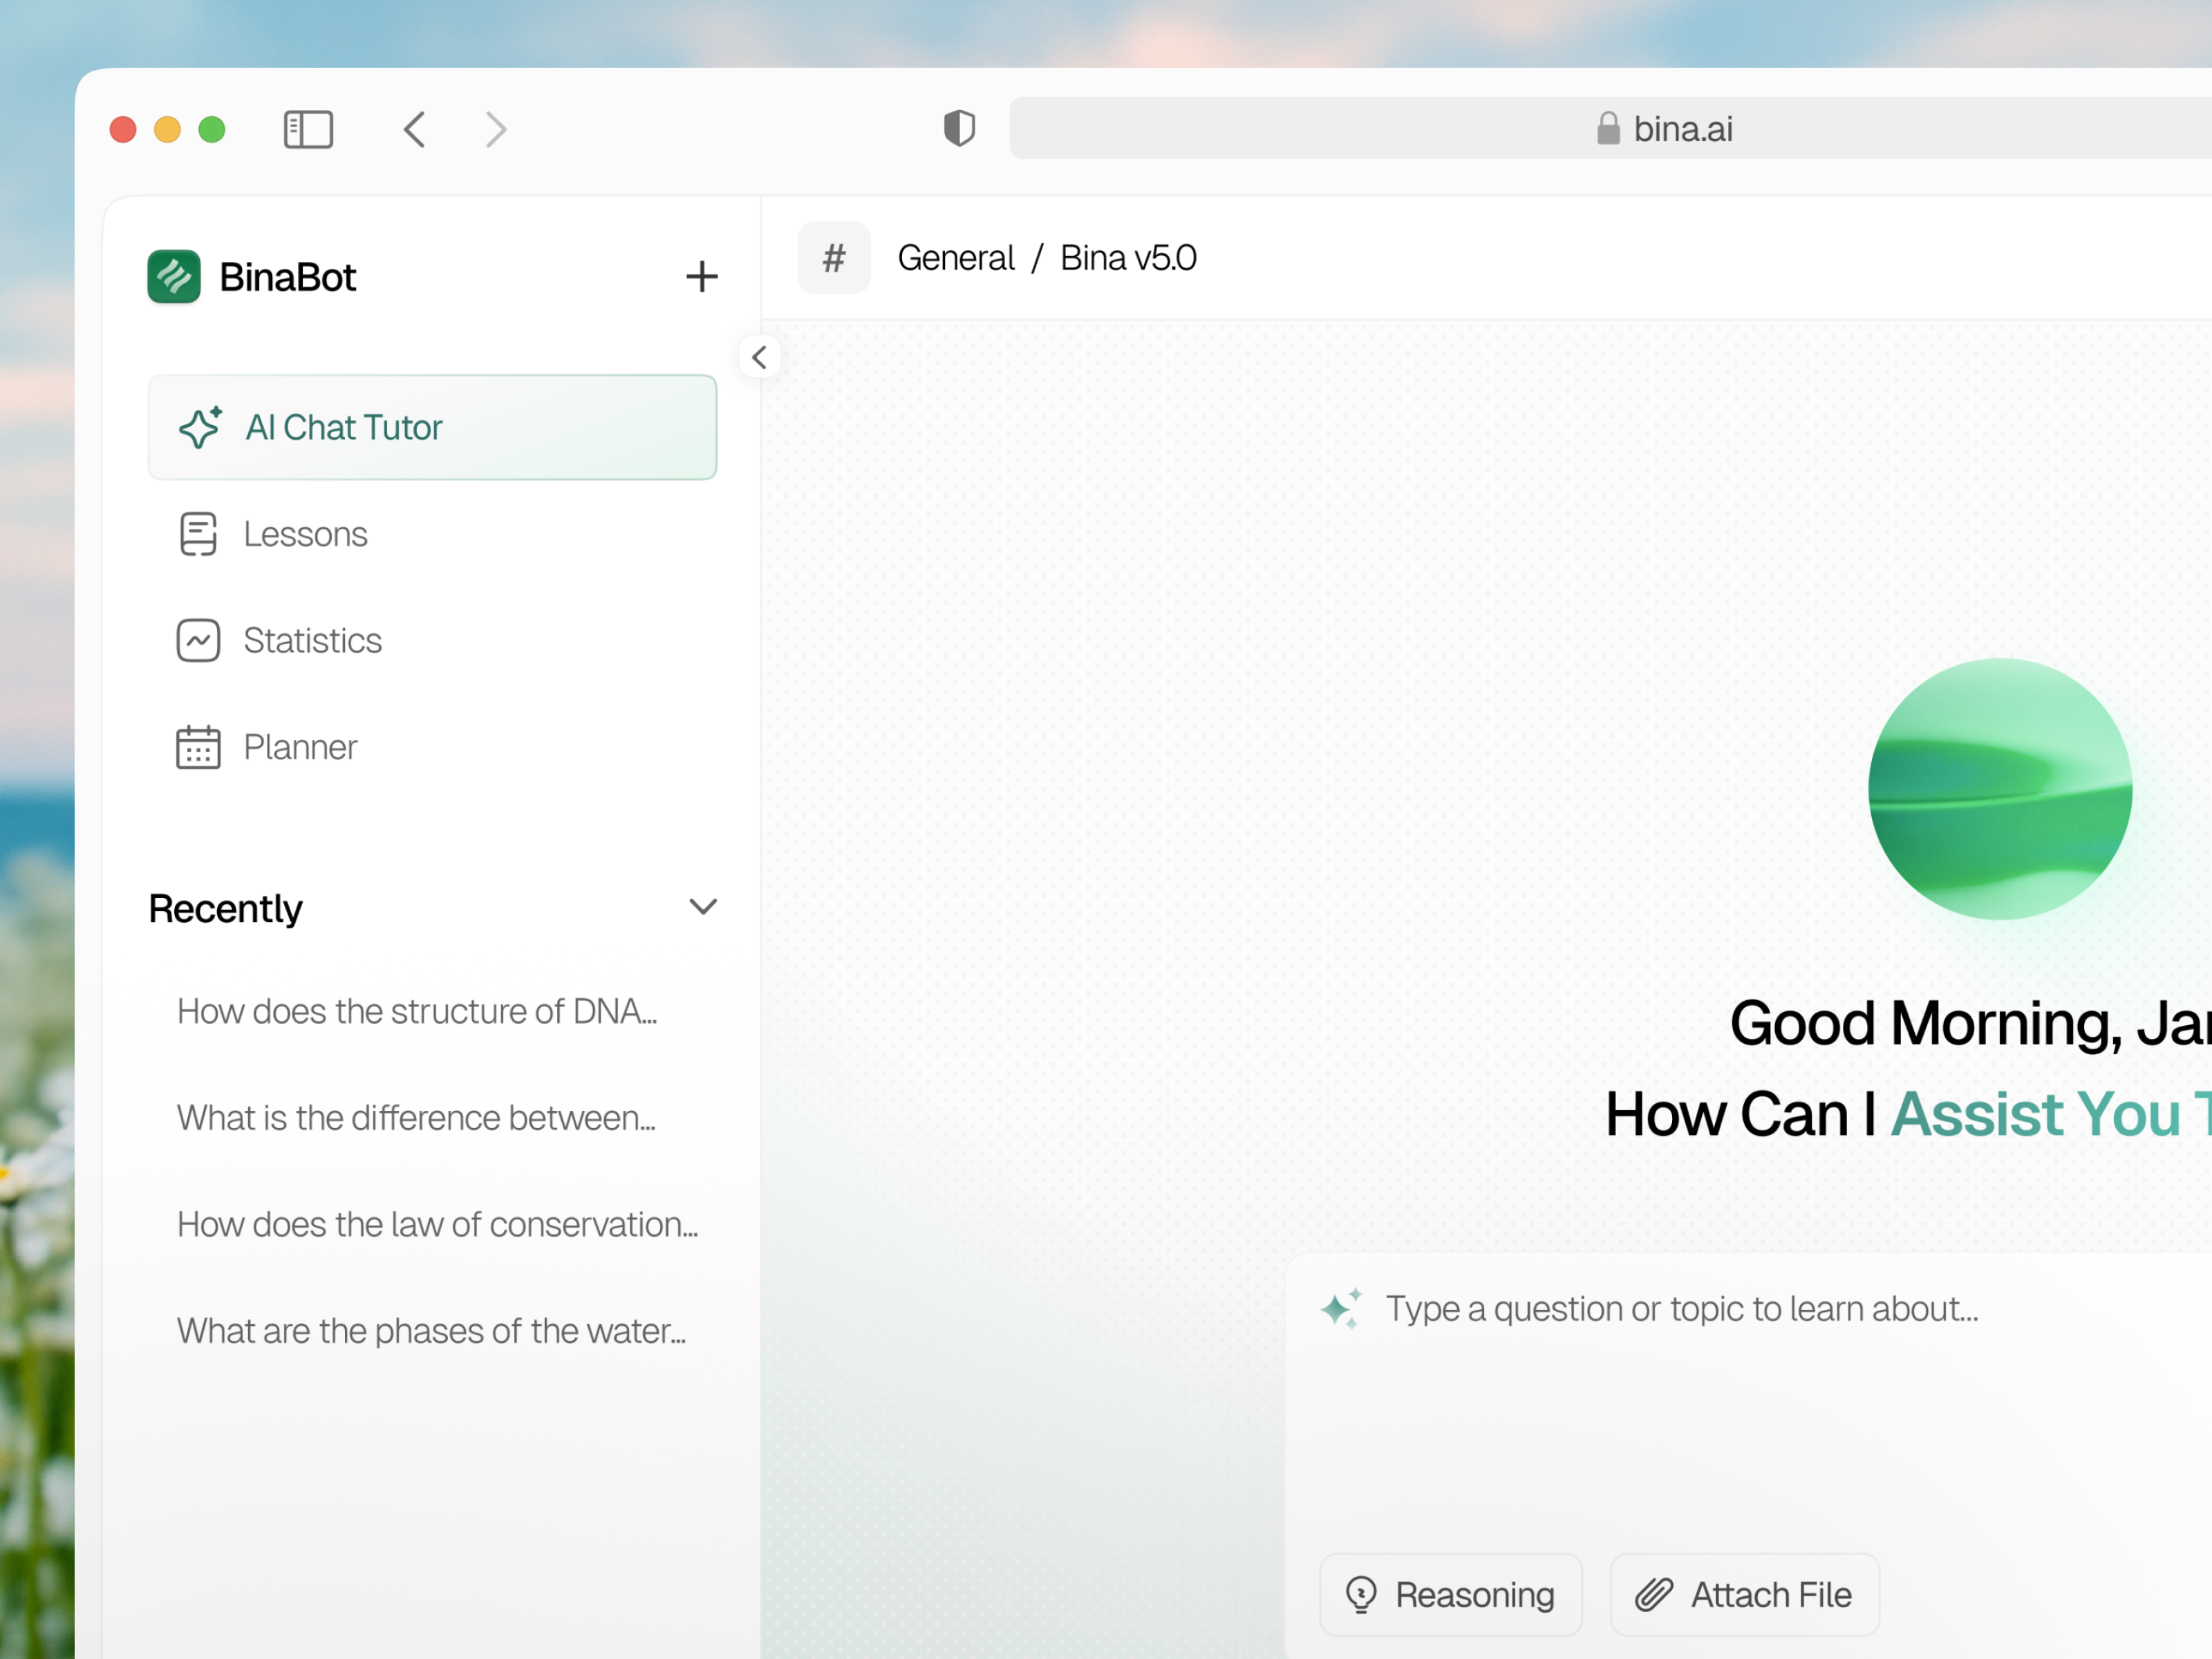The width and height of the screenshot is (2212, 1659).
Task: Open the AI Chat Tutor menu item
Action: point(432,427)
